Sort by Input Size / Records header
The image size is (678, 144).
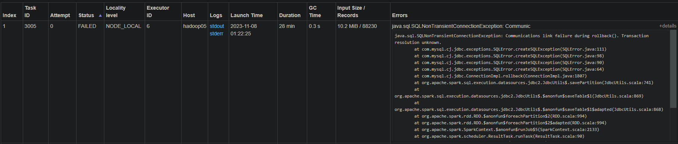click(x=351, y=12)
